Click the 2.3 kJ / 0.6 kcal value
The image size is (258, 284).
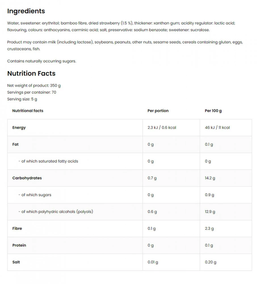162,128
